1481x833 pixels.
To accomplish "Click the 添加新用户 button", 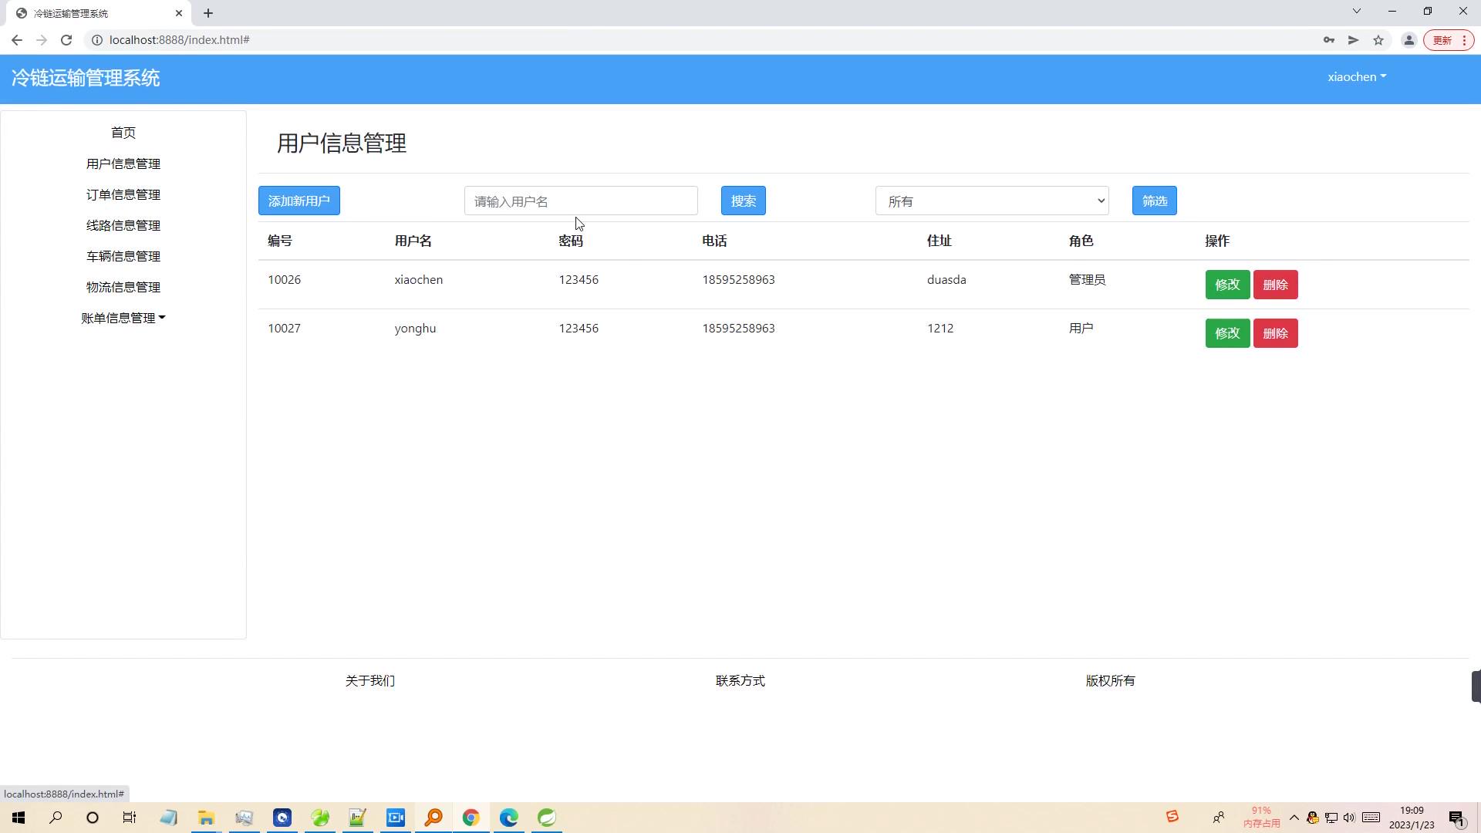I will [x=299, y=201].
